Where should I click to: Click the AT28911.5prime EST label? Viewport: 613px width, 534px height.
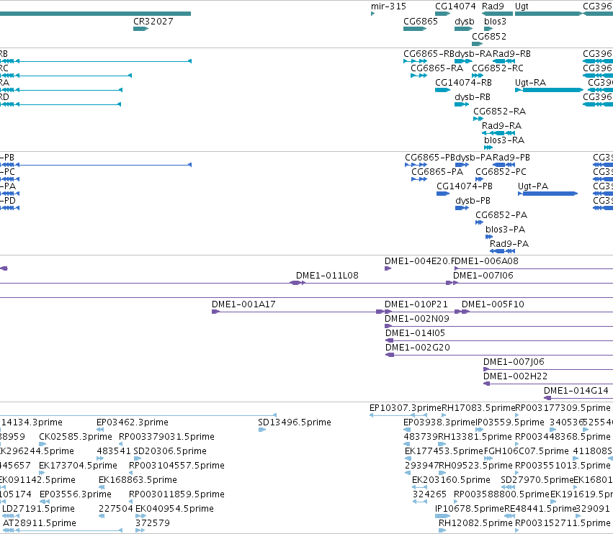pyautogui.click(x=39, y=523)
